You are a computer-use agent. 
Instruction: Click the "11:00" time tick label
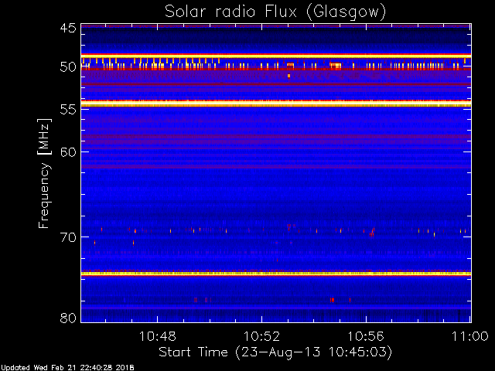click(470, 336)
